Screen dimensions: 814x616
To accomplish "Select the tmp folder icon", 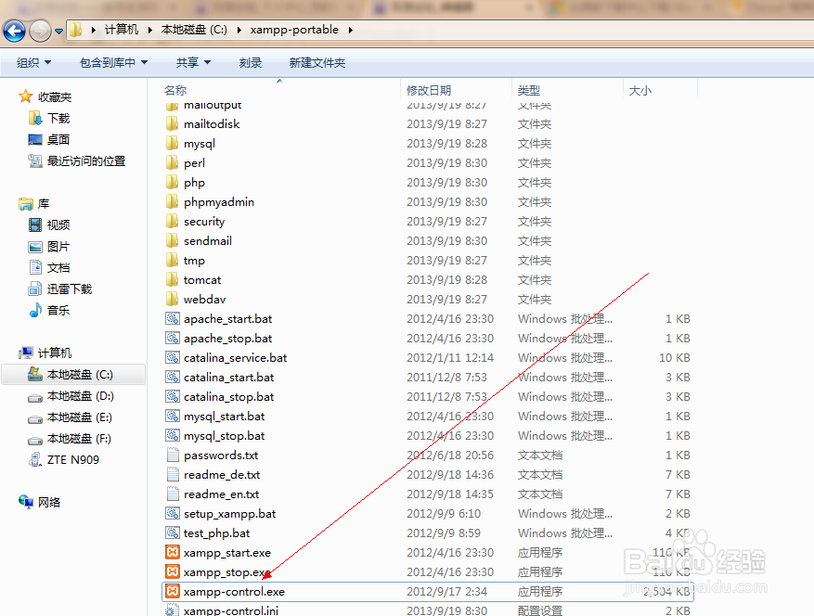I will (173, 260).
